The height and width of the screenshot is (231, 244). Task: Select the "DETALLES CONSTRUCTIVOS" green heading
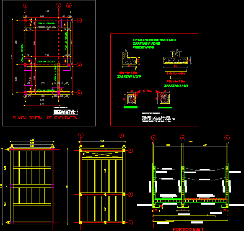[x=154, y=40]
